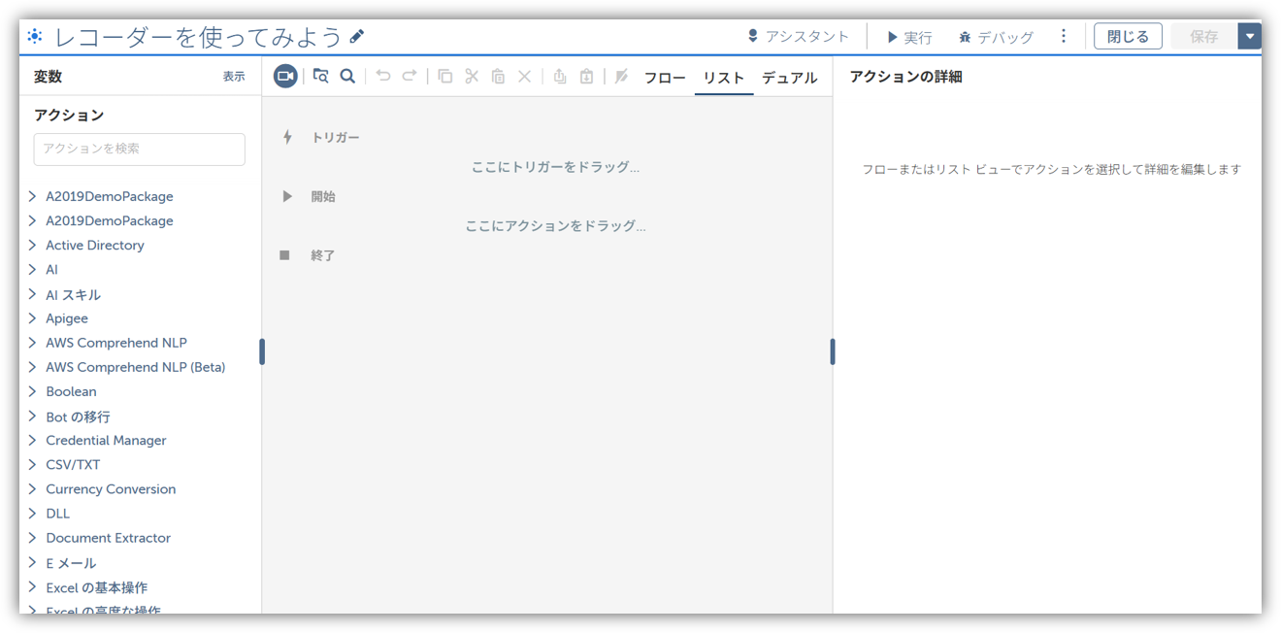Viewport: 1281px width, 633px height.
Task: Open the zoom search magnifier icon
Action: [x=347, y=76]
